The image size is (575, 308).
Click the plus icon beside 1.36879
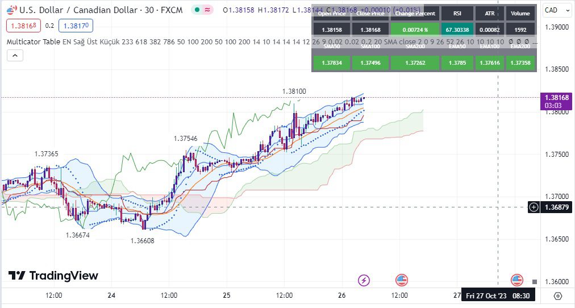pos(534,207)
